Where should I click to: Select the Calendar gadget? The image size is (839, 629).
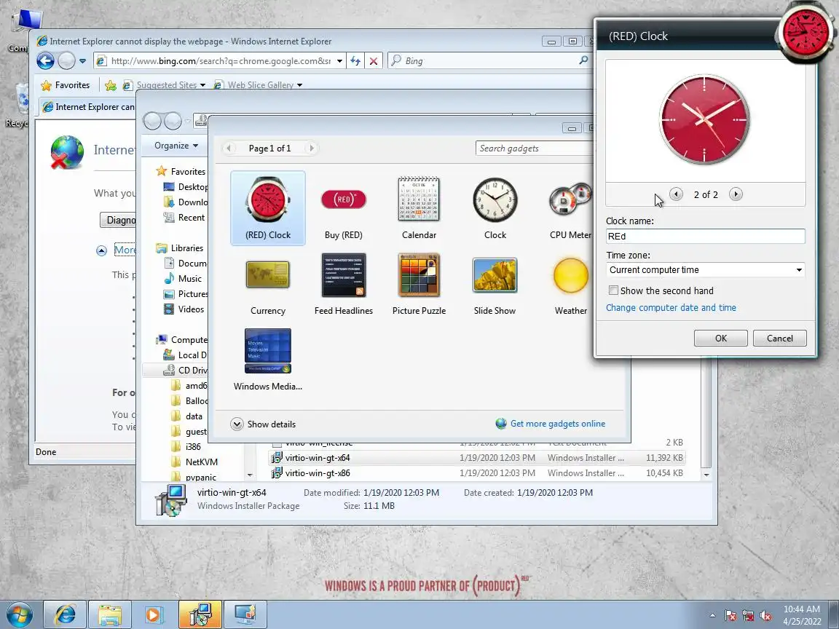click(x=419, y=208)
